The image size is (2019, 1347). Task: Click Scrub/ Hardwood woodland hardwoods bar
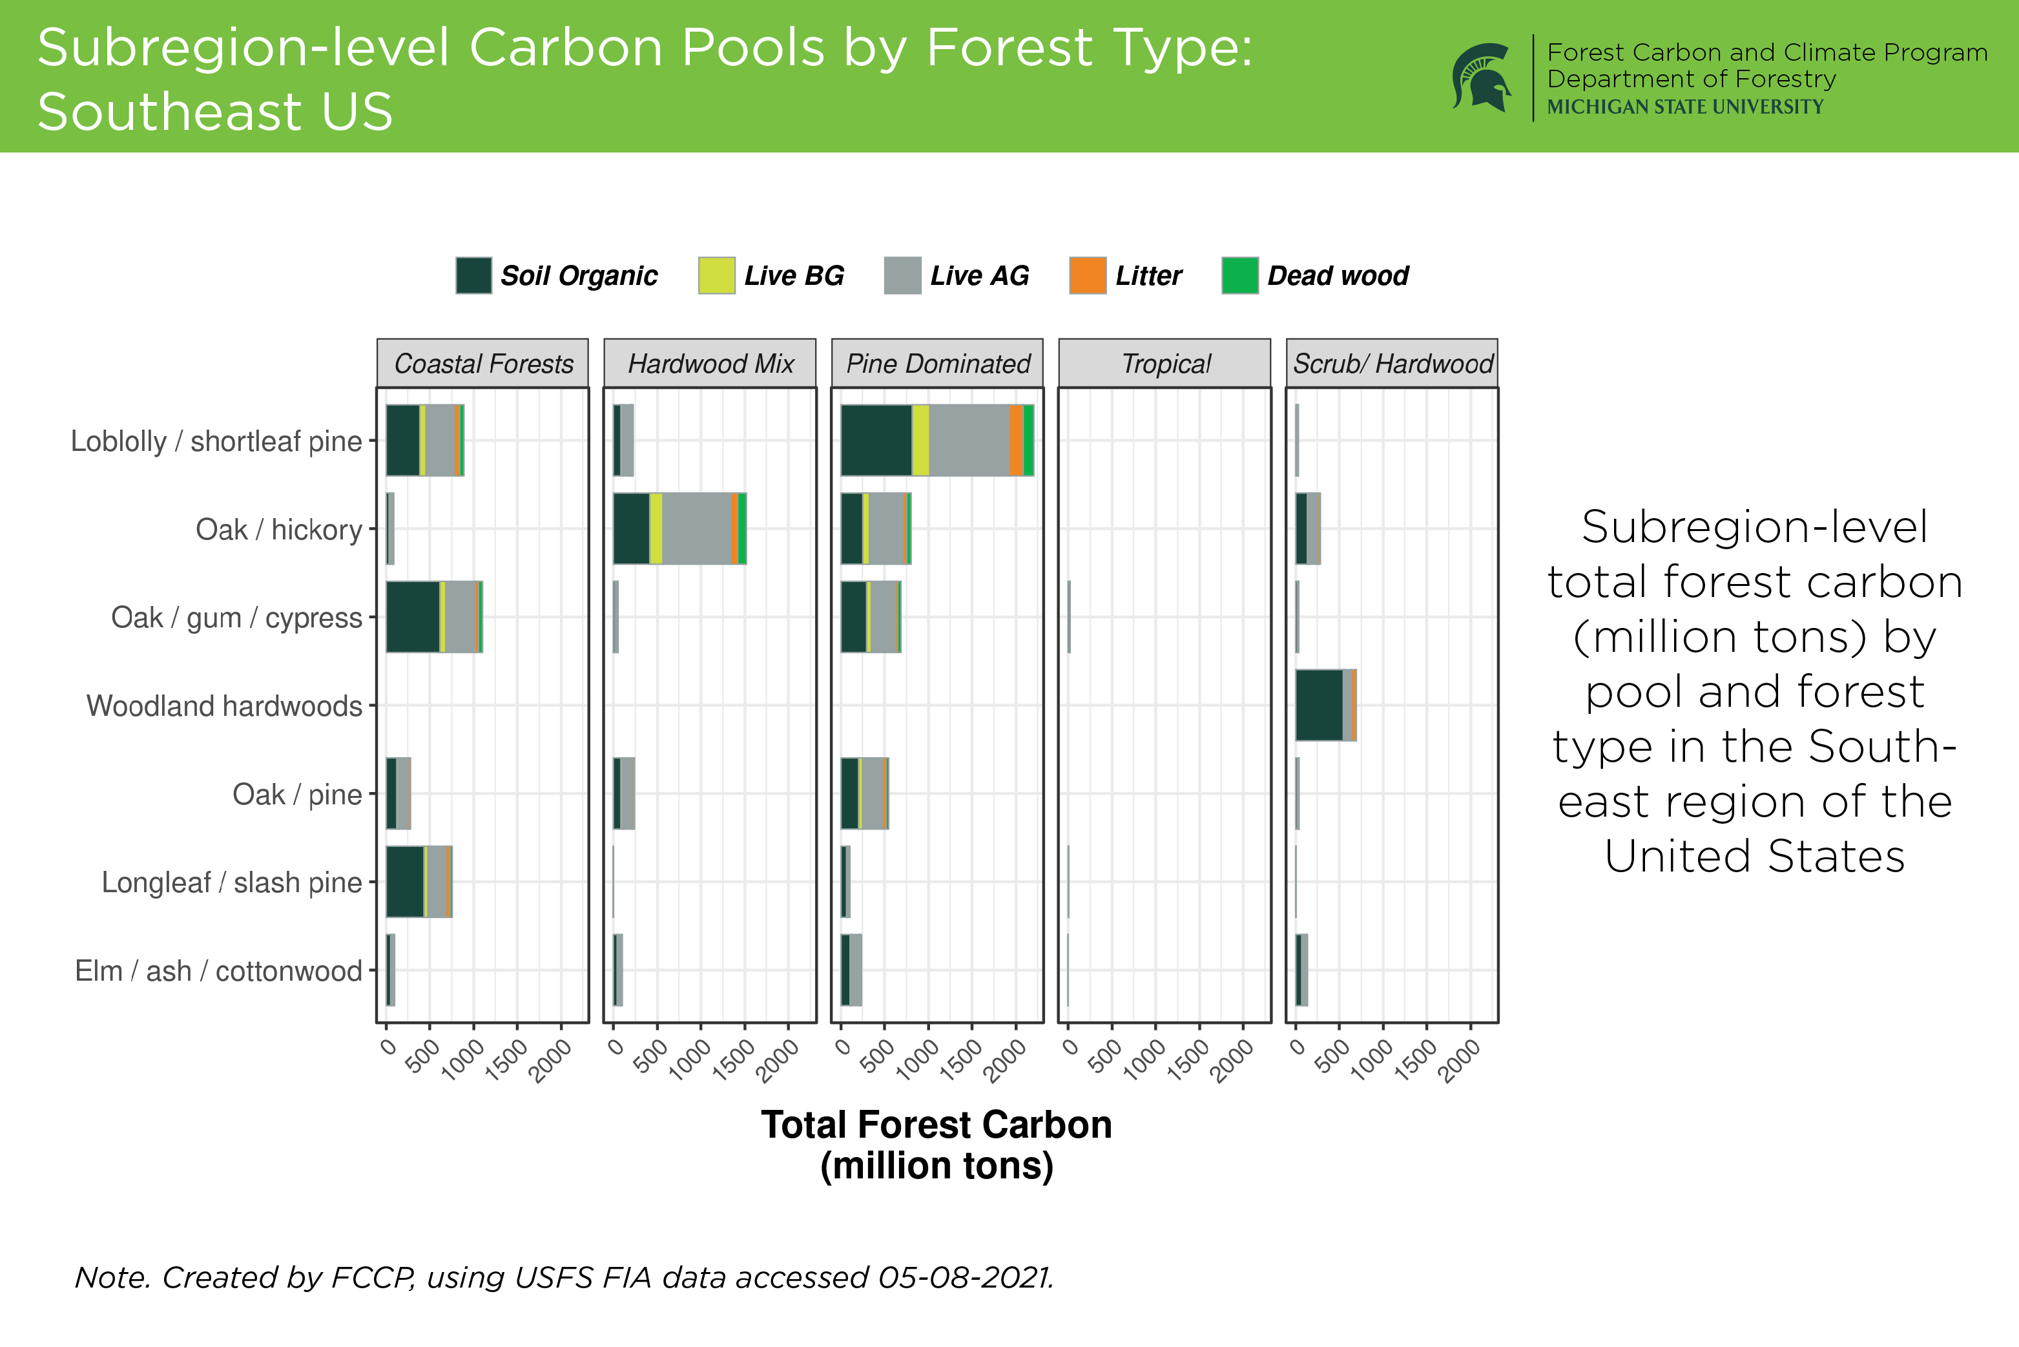pos(1326,704)
